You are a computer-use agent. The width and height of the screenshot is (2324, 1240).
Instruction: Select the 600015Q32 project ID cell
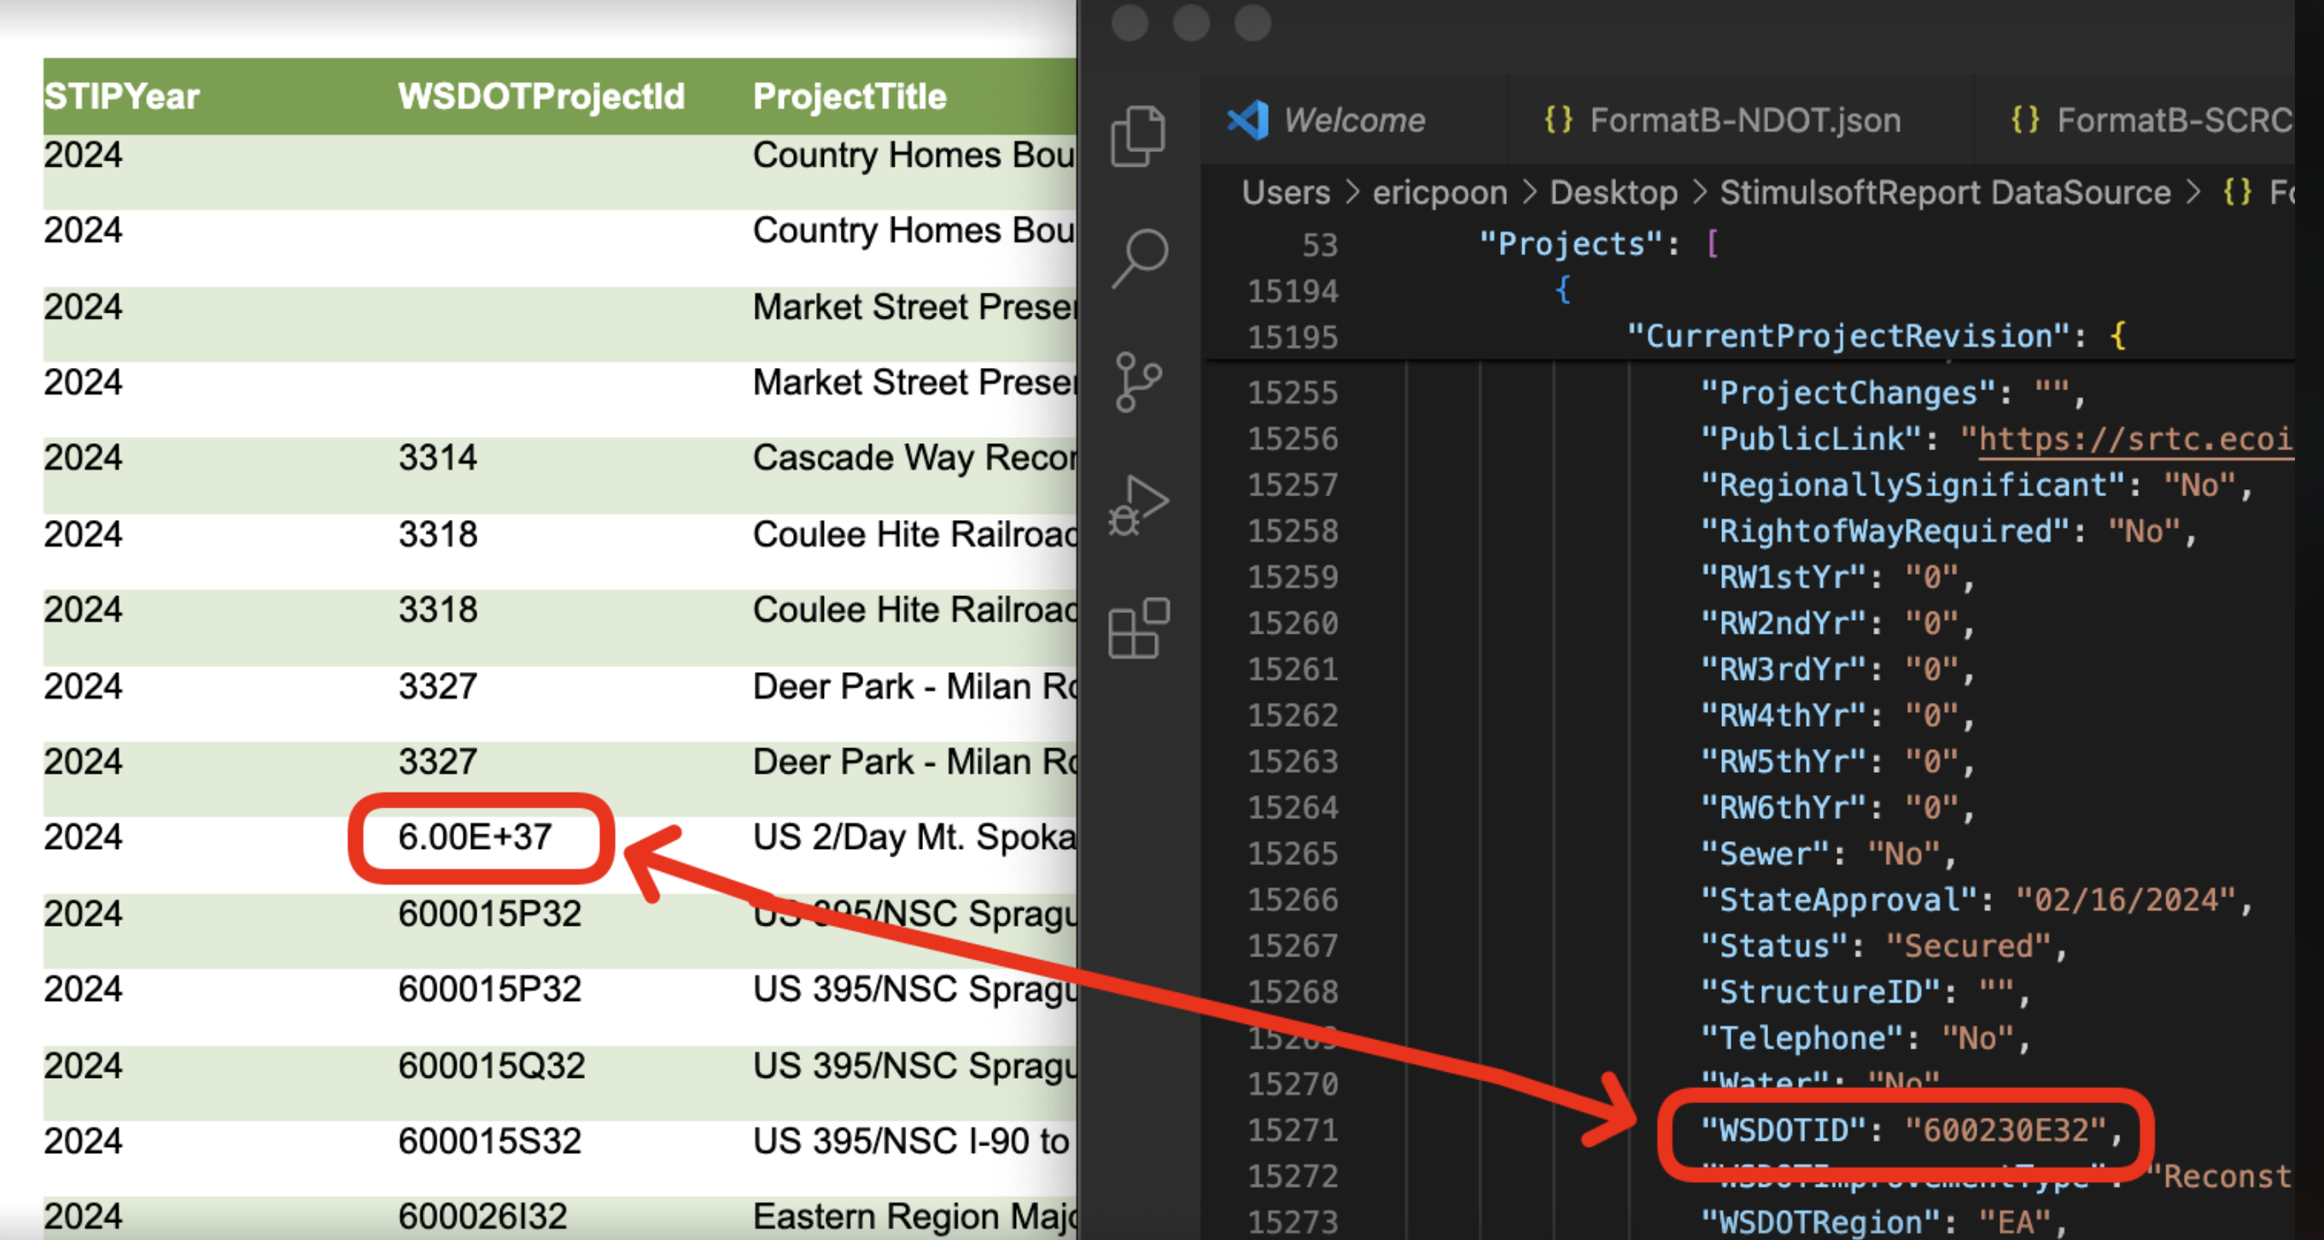click(x=492, y=1066)
